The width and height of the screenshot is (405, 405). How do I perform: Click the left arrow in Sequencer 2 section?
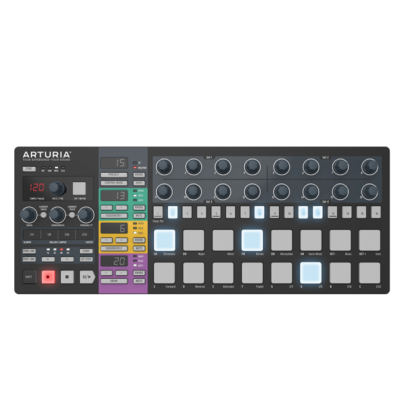(x=107, y=240)
